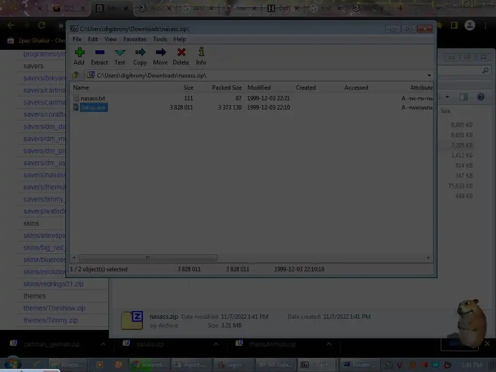Click the scrollbar left arrow in 7-Zip
This screenshot has width=496, height=372.
click(74, 258)
